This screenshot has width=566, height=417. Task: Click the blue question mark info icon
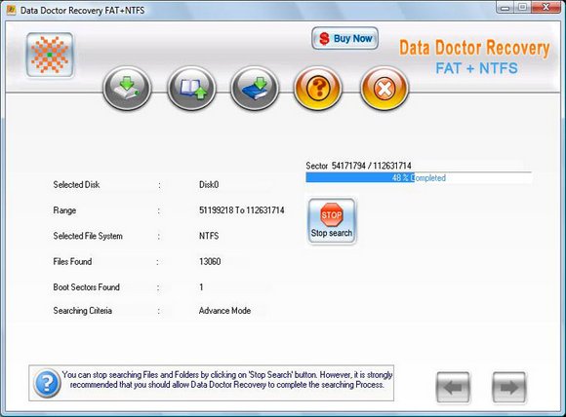coord(47,383)
